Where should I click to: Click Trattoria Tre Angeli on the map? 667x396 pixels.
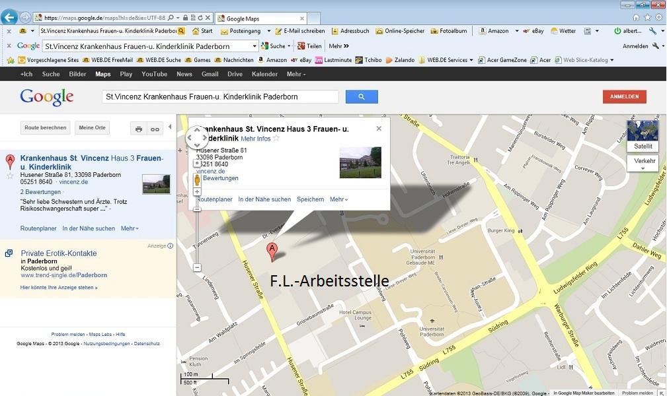click(x=462, y=160)
